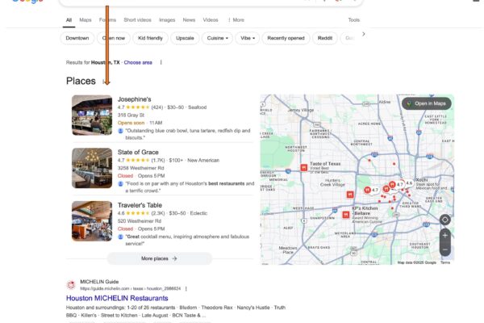Apply the Kid friendly filter chip

pos(150,38)
